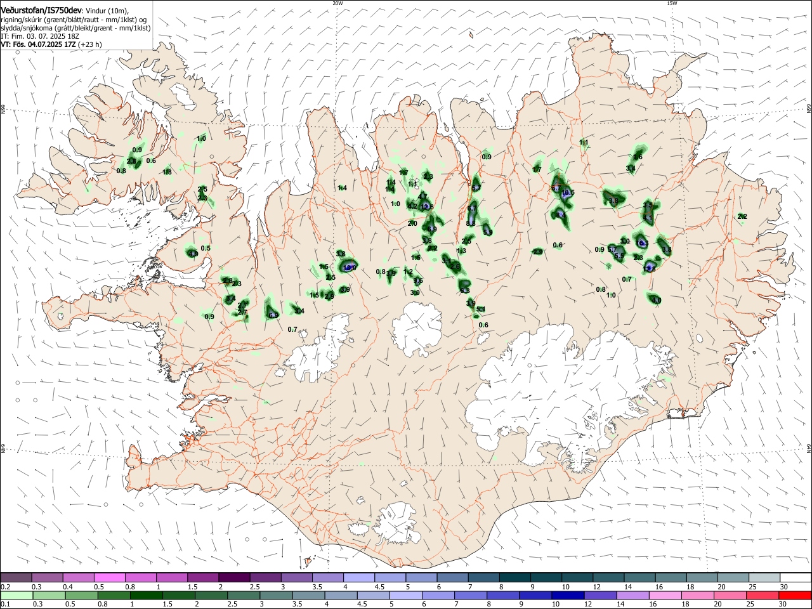Click the medium green 0.5 swatch, green scale

81,595
